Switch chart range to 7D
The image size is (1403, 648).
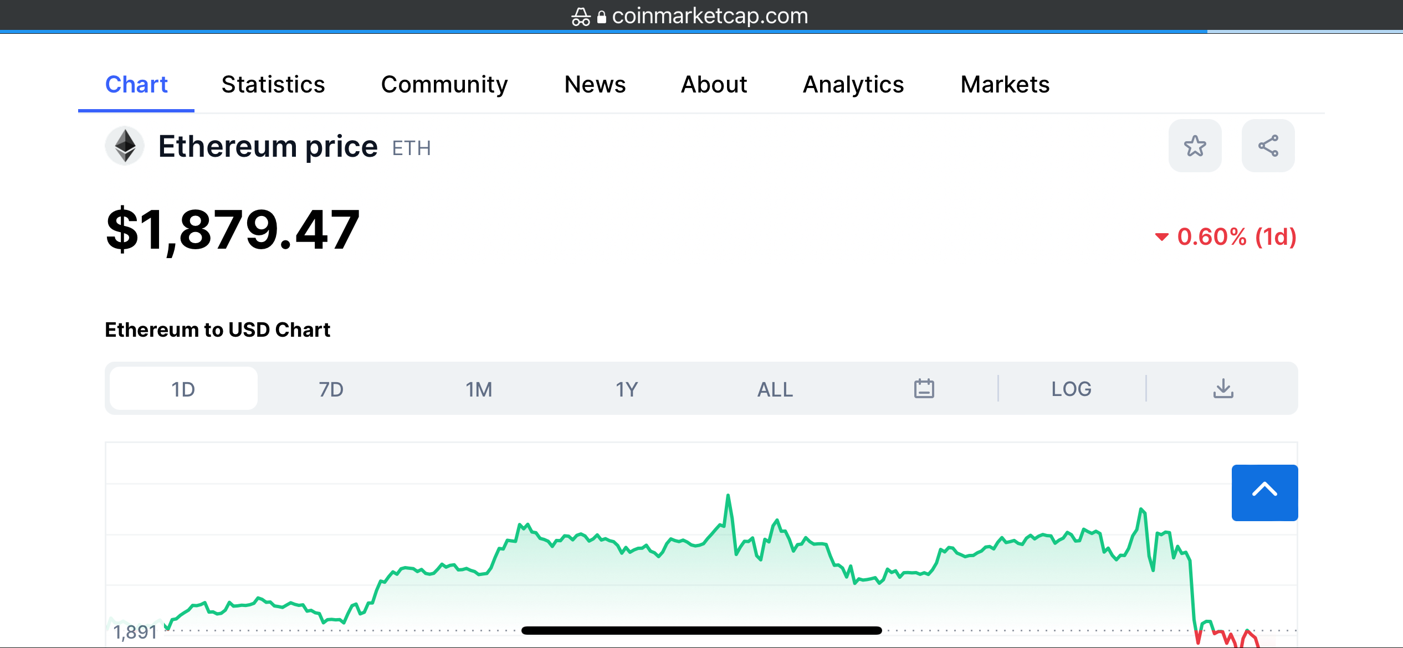[331, 389]
